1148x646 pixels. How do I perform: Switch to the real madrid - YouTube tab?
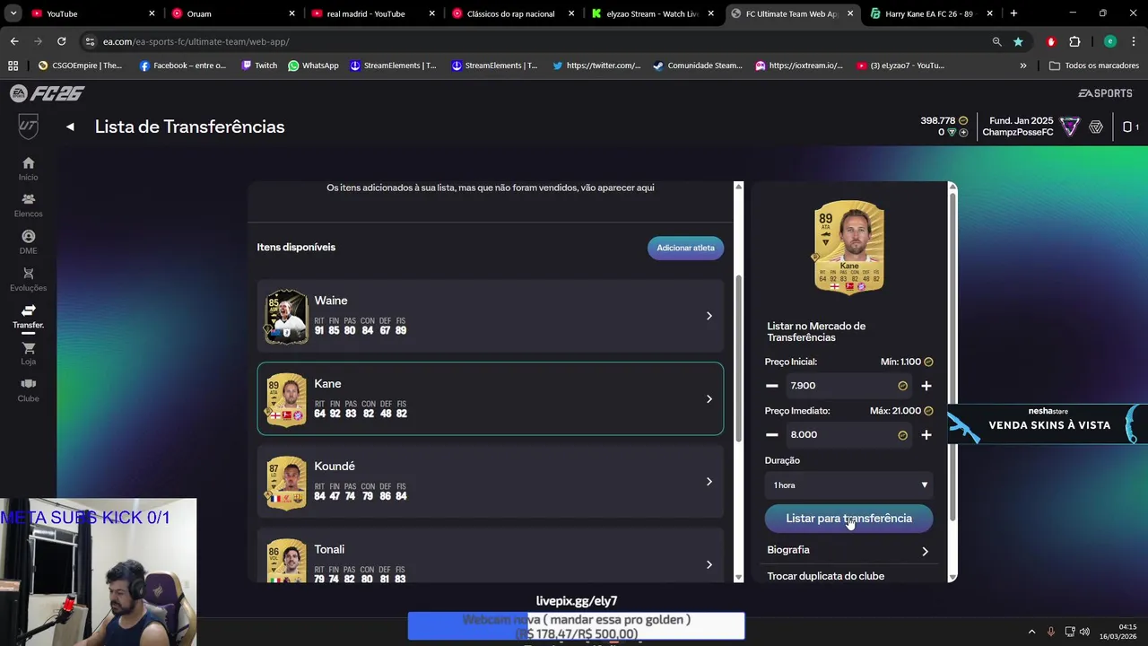pos(374,13)
